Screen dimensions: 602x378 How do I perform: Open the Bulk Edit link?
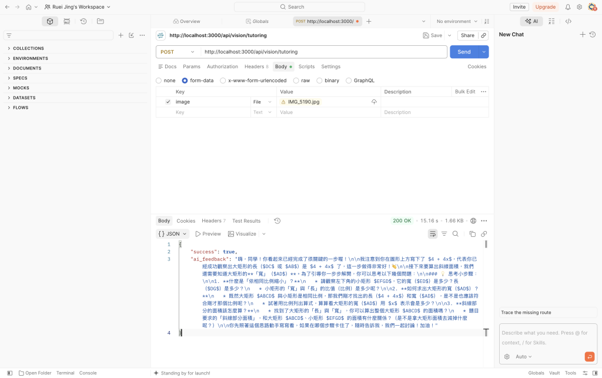pyautogui.click(x=465, y=92)
